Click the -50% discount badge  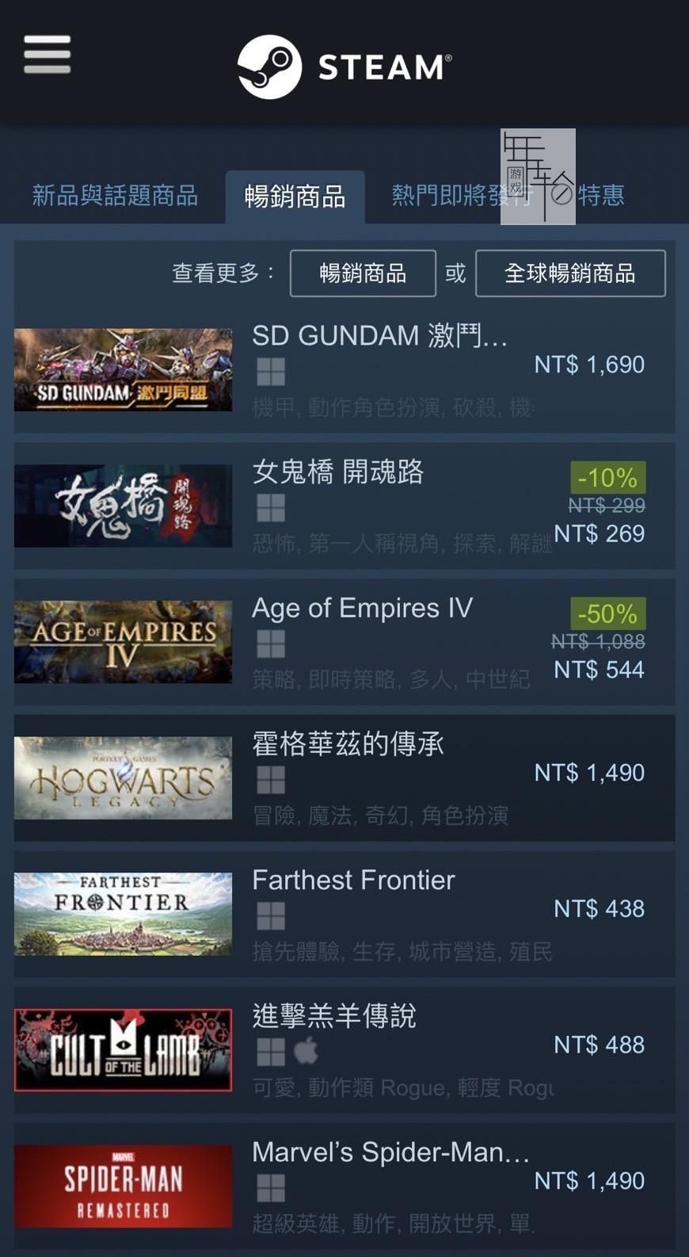(608, 613)
